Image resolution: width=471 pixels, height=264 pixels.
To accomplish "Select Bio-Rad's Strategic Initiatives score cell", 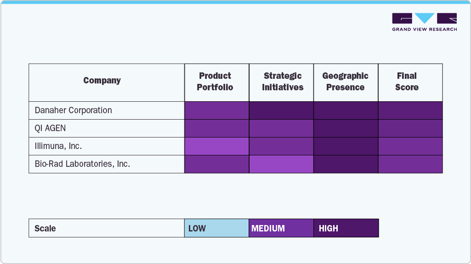I will tap(281, 164).
